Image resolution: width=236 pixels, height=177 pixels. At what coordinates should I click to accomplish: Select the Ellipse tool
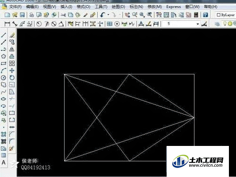pyautogui.click(x=3, y=99)
